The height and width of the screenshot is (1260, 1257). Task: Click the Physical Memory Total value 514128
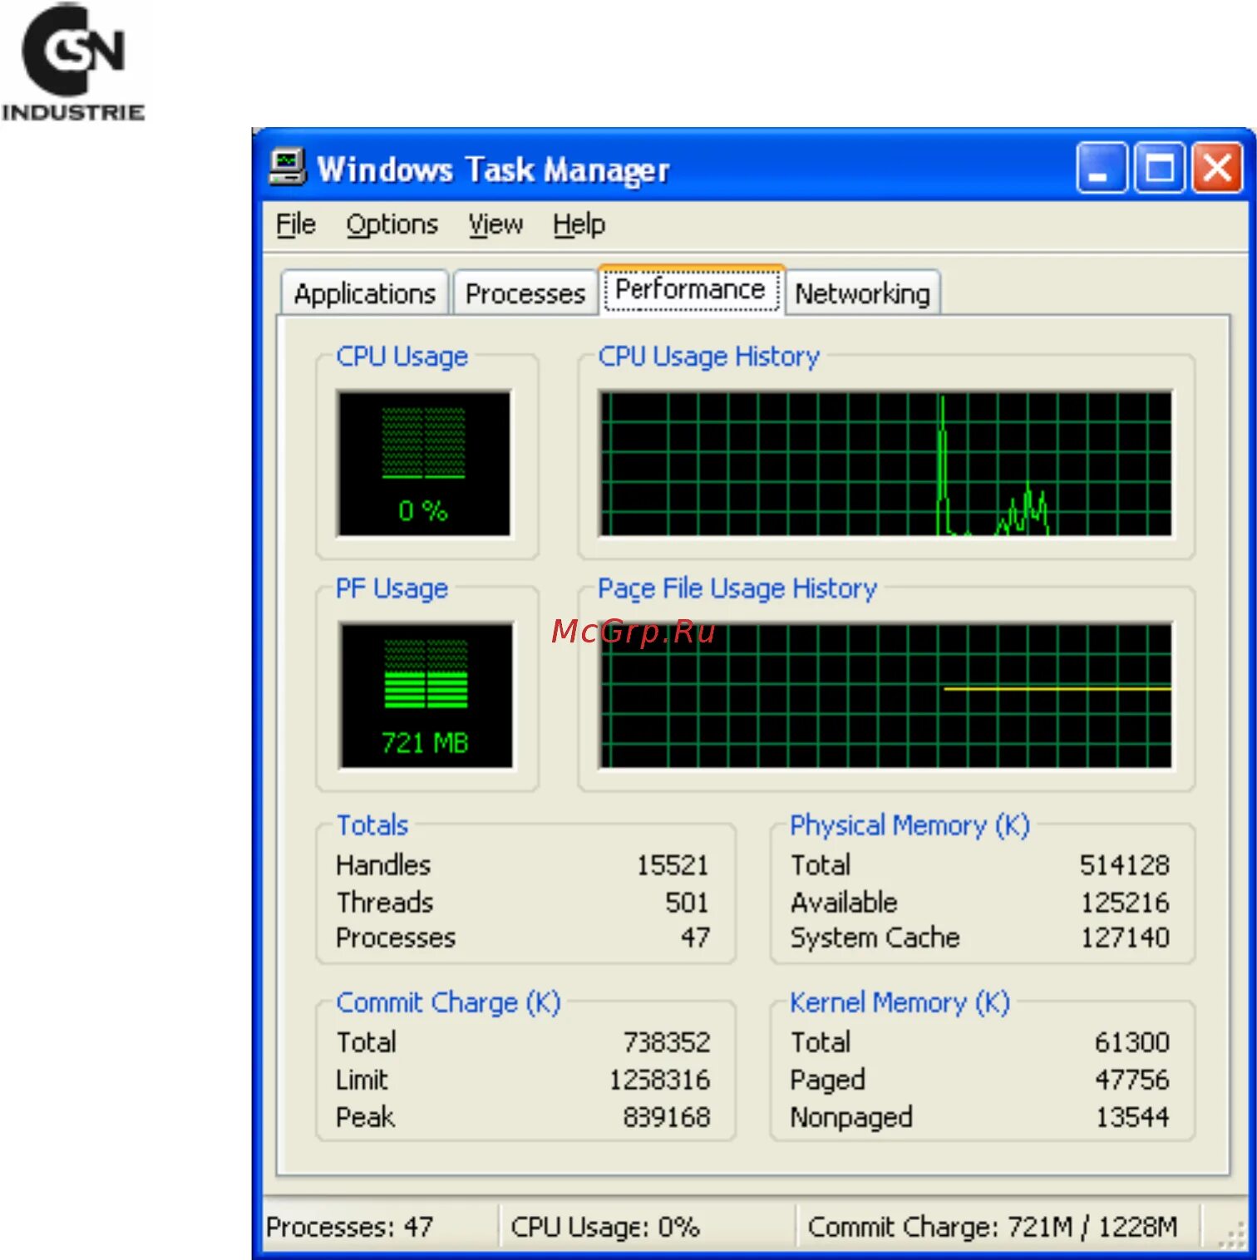[1125, 865]
